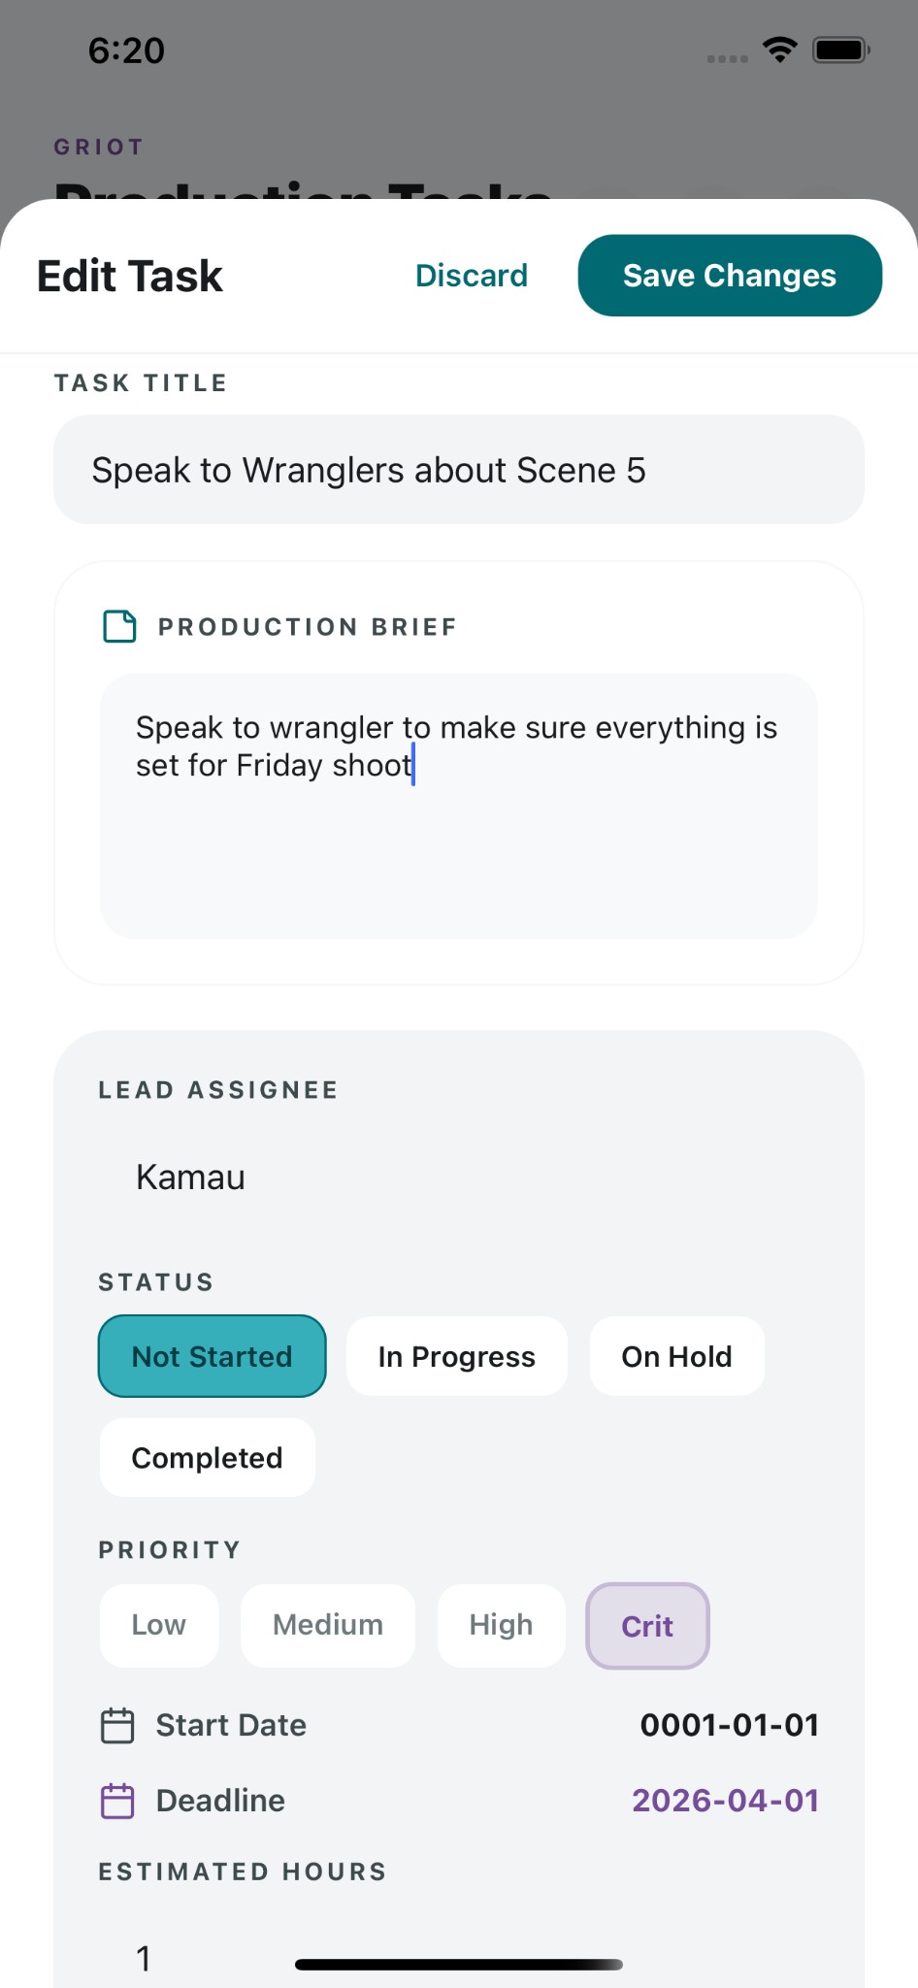The height and width of the screenshot is (1988, 918).
Task: Open the start date picker showing 0001-01-01
Action: pyautogui.click(x=729, y=1725)
